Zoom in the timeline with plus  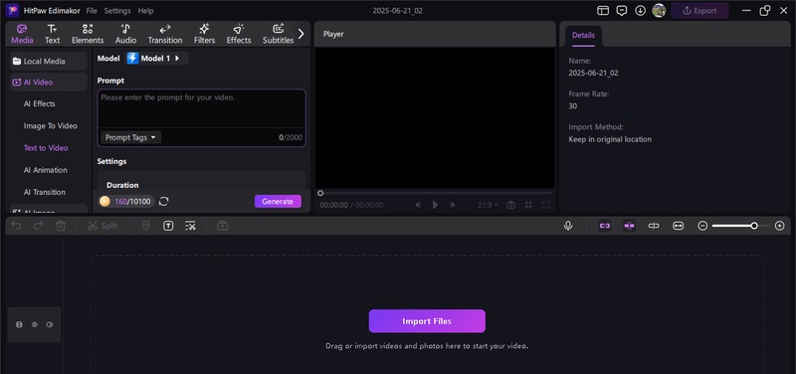[x=780, y=226]
